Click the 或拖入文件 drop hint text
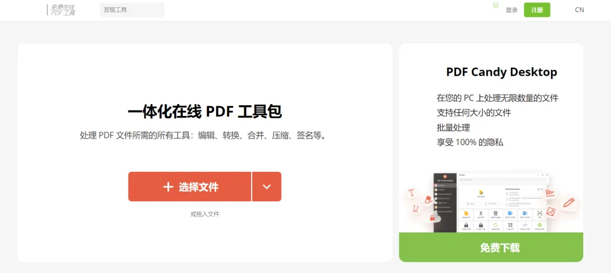This screenshot has height=273, width=611. click(x=205, y=214)
